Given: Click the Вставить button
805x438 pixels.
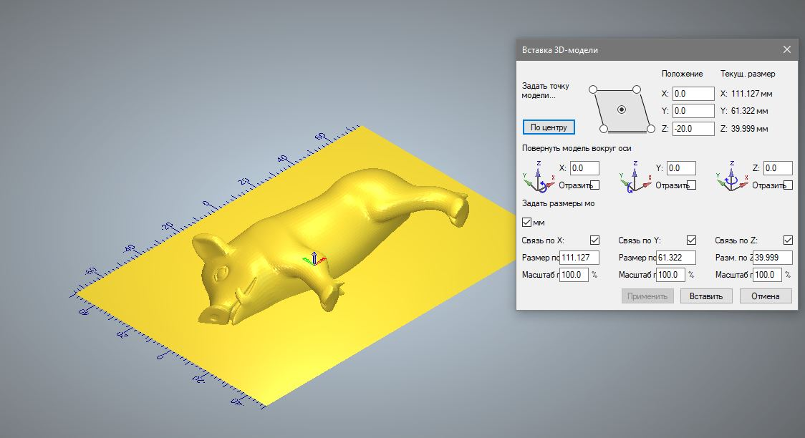Looking at the screenshot, I should click(705, 296).
